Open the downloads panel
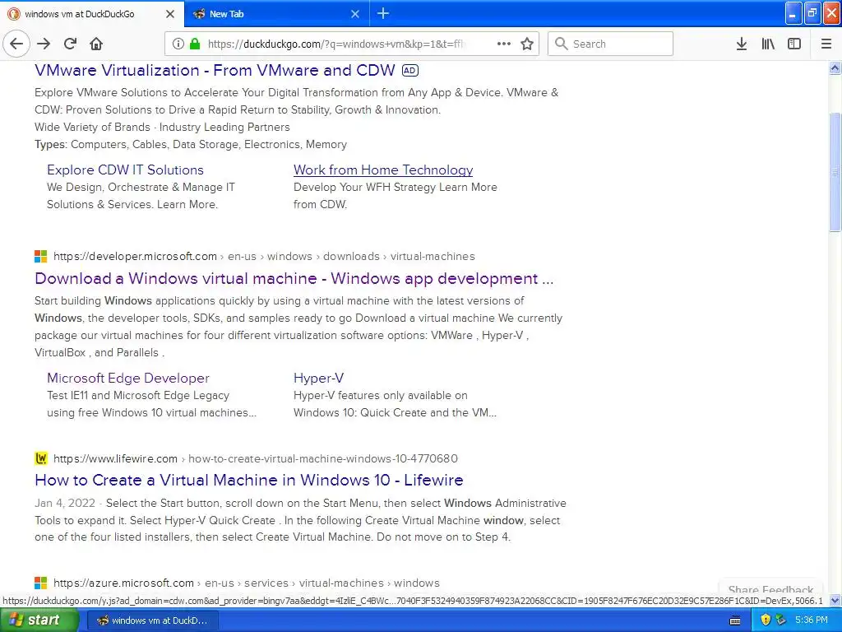Screen dimensions: 842x632 click(x=742, y=44)
